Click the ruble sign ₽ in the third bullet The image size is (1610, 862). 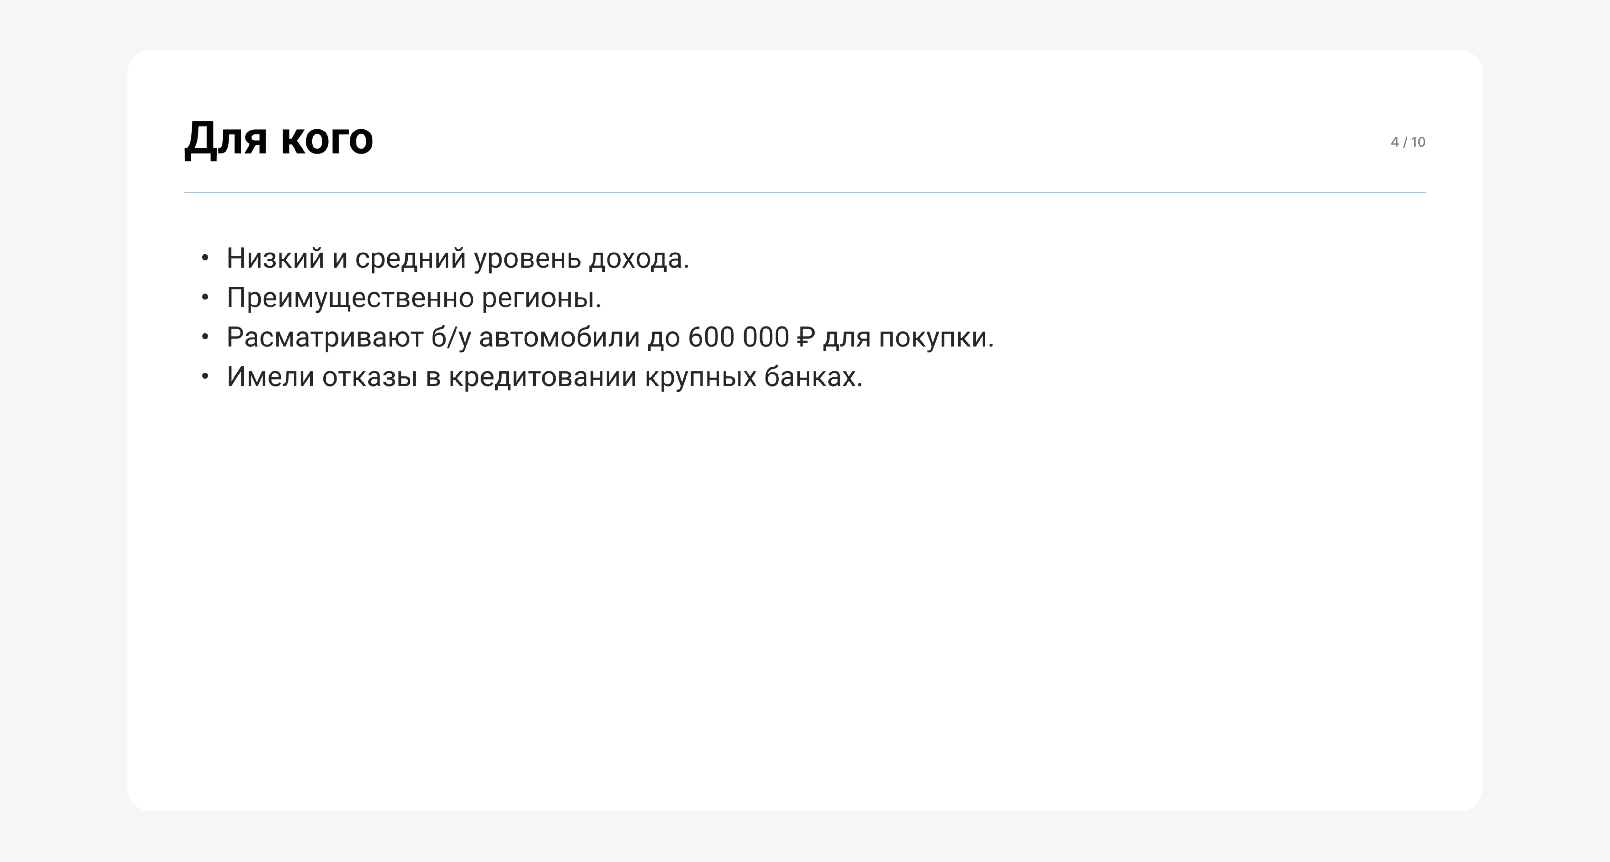coord(806,337)
